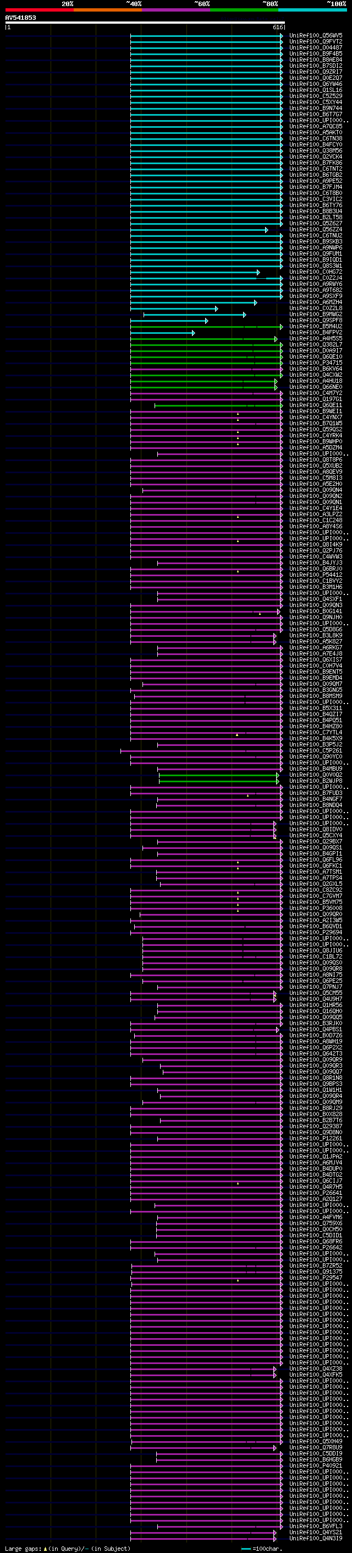Open hit UniRef100_B8AE84
352x1553 pixels.
tap(316, 59)
